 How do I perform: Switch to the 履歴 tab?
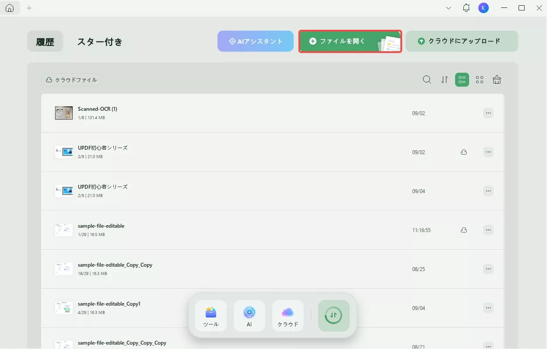45,42
